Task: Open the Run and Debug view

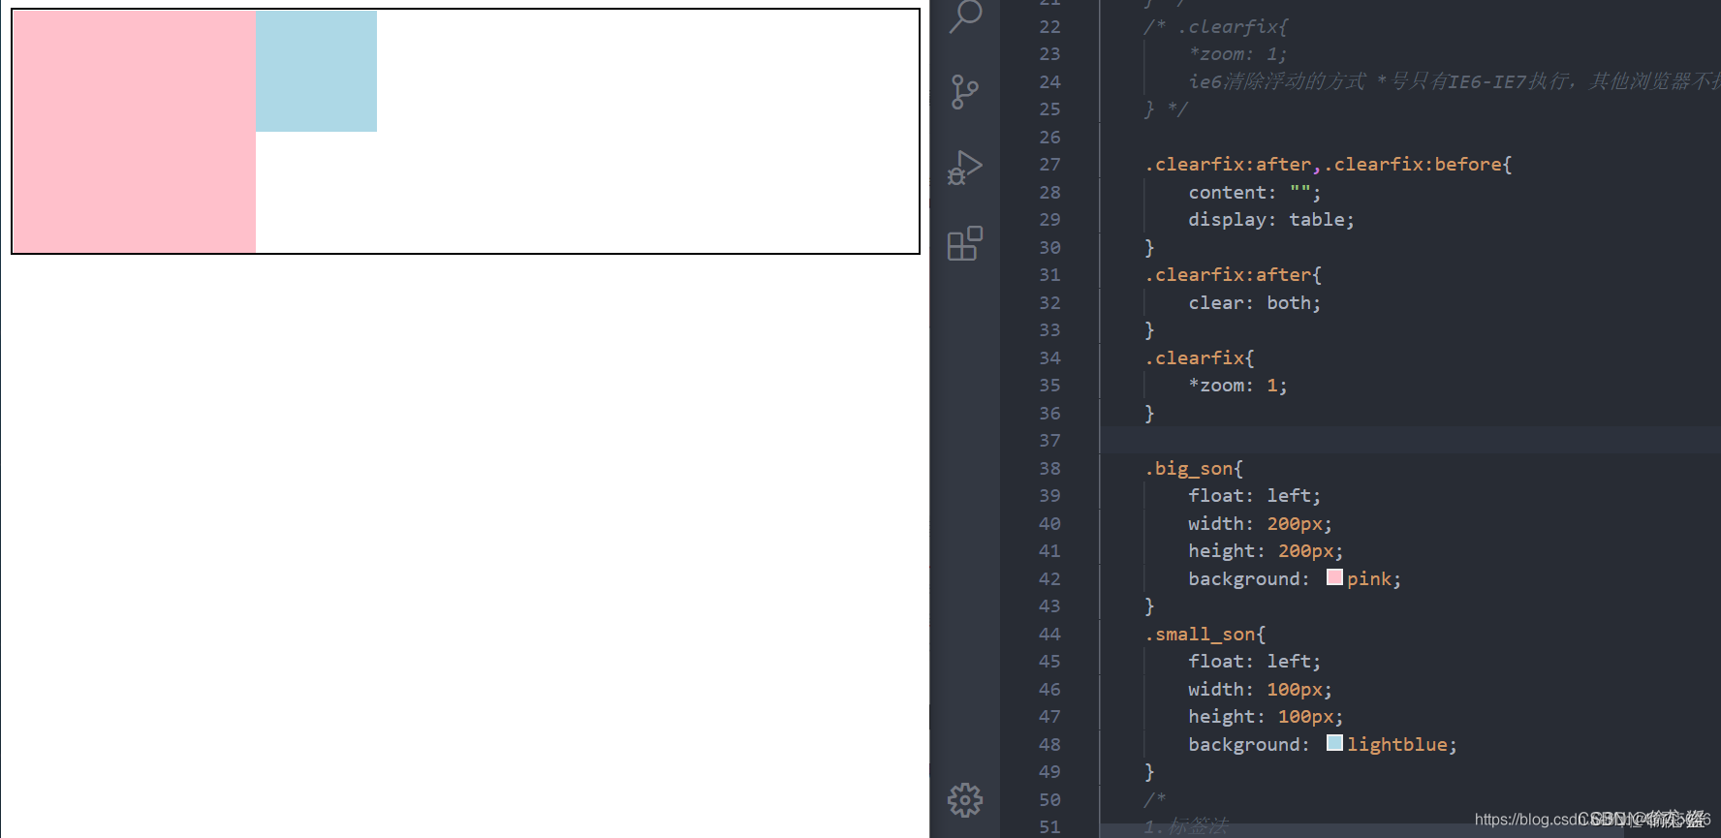Action: [x=965, y=168]
